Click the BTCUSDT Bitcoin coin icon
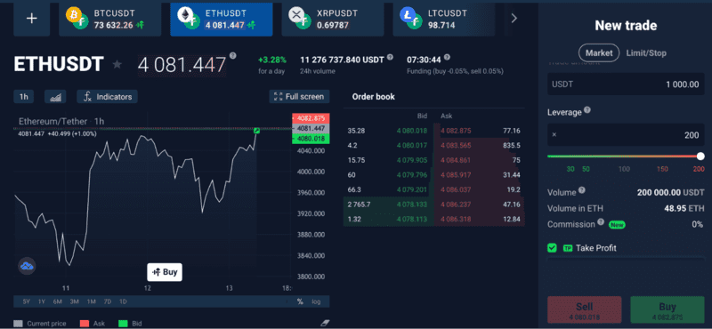 click(73, 15)
